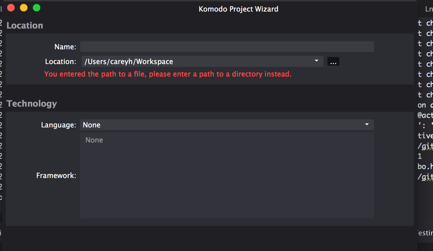
Task: Click the Name: field label
Action: click(x=65, y=46)
